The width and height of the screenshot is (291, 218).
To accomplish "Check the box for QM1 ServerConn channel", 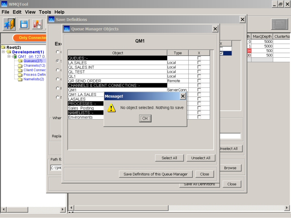I will 199,90.
